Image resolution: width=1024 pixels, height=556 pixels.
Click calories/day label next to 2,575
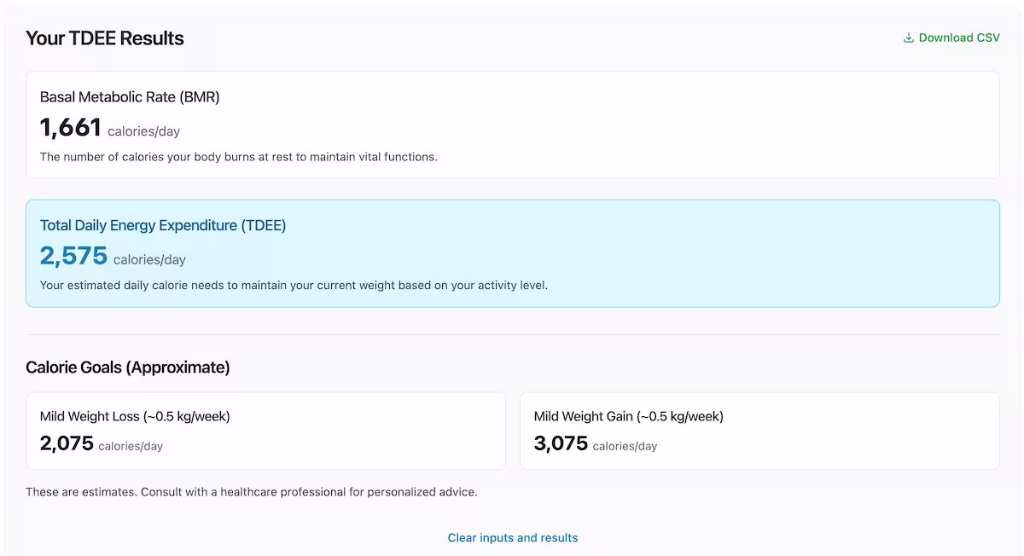[x=149, y=259]
